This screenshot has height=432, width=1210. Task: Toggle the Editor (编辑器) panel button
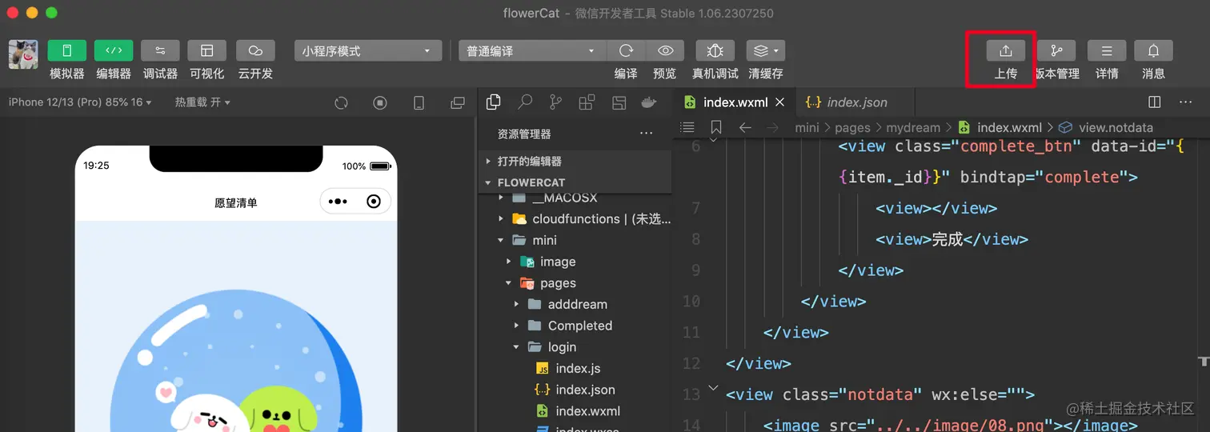tap(114, 50)
